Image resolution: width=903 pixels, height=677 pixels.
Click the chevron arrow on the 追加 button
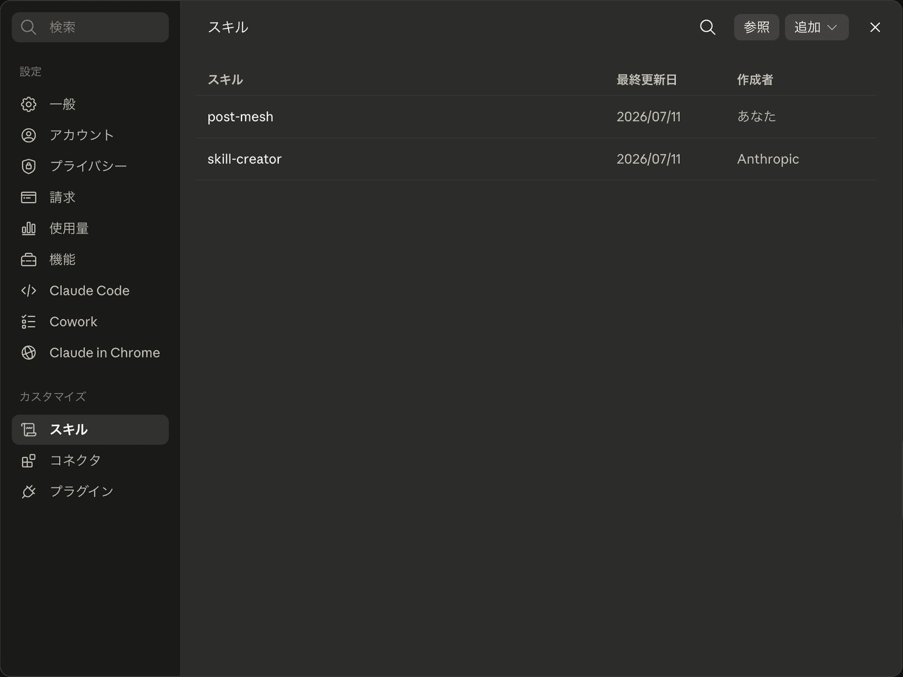coord(832,27)
